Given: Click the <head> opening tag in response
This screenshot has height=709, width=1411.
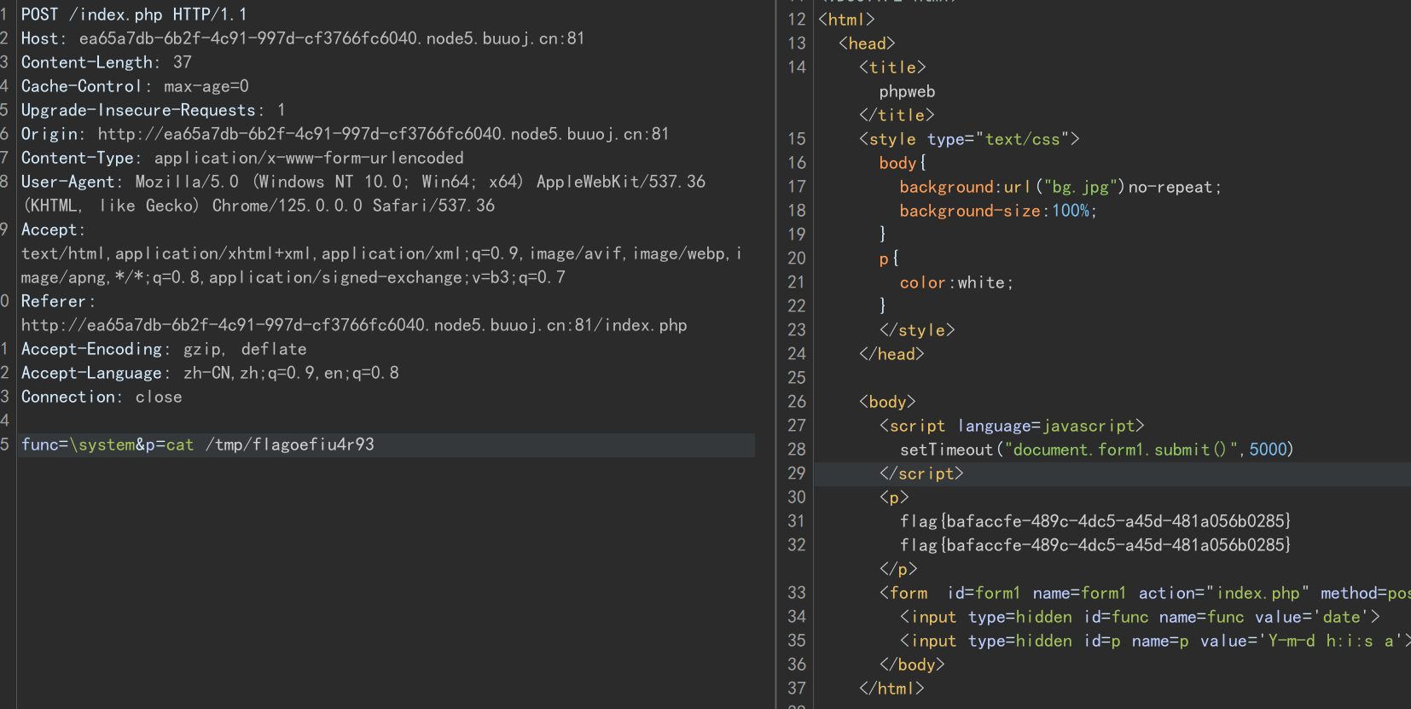Looking at the screenshot, I should pyautogui.click(x=867, y=43).
